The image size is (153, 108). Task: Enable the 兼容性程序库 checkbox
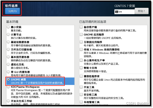[x=81, y=76]
